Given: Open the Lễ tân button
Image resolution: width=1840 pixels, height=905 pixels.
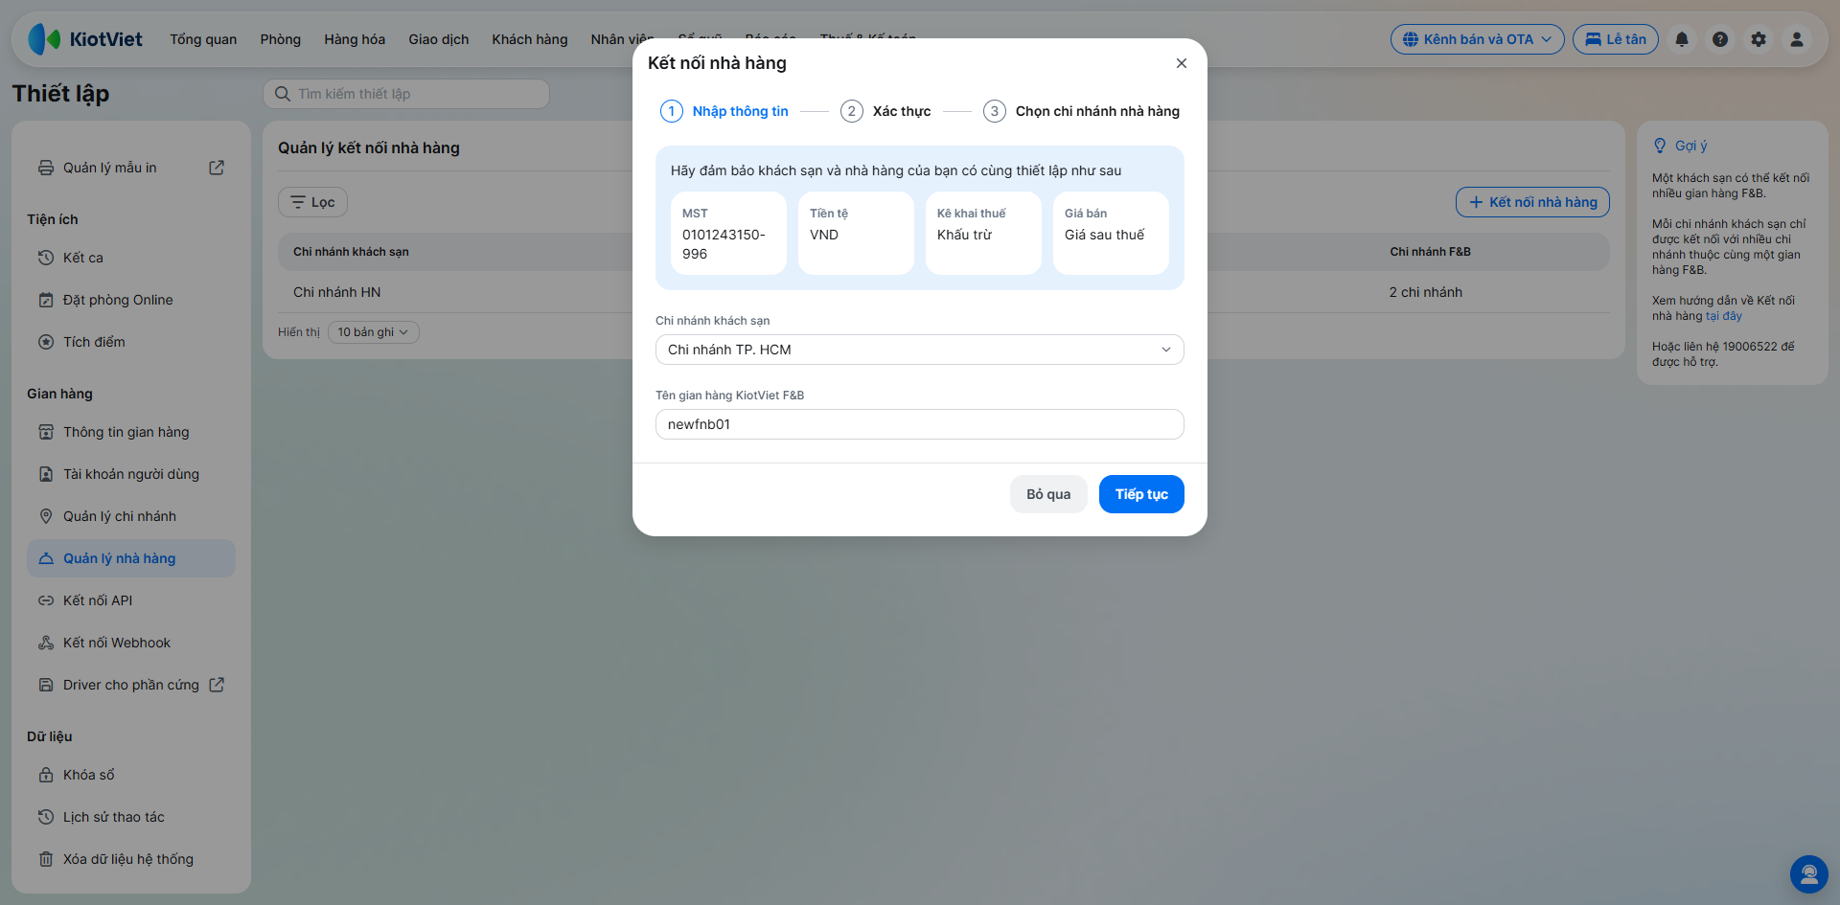Looking at the screenshot, I should 1616,39.
